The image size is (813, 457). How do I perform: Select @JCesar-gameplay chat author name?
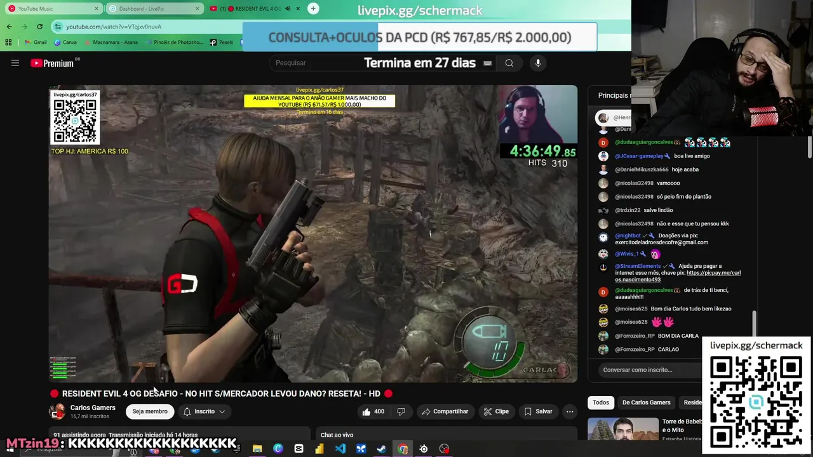point(639,156)
